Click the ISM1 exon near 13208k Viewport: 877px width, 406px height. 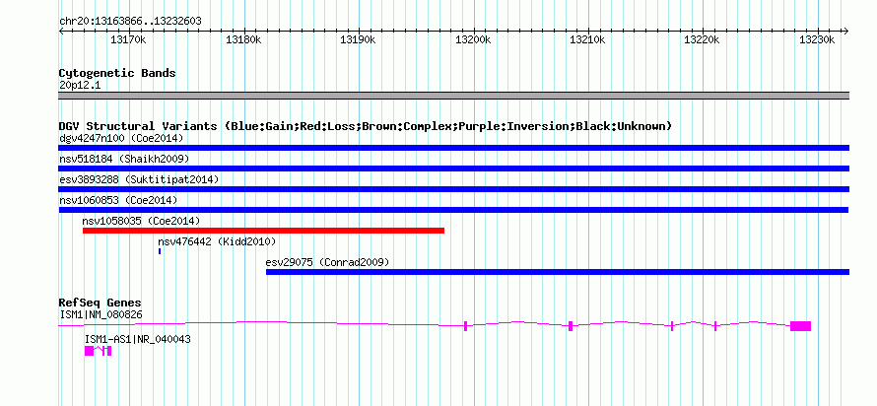point(571,326)
